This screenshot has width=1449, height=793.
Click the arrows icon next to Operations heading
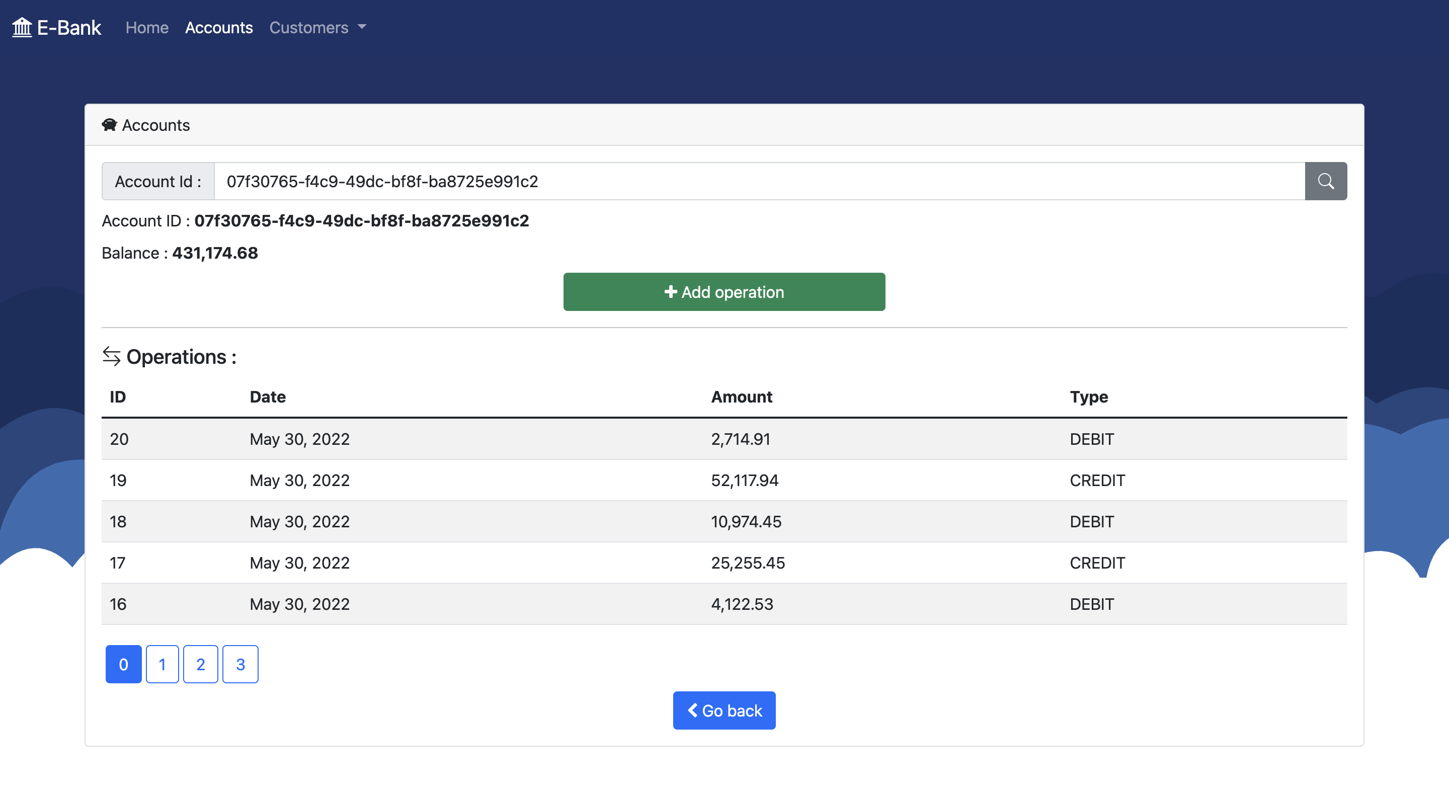[x=112, y=357]
